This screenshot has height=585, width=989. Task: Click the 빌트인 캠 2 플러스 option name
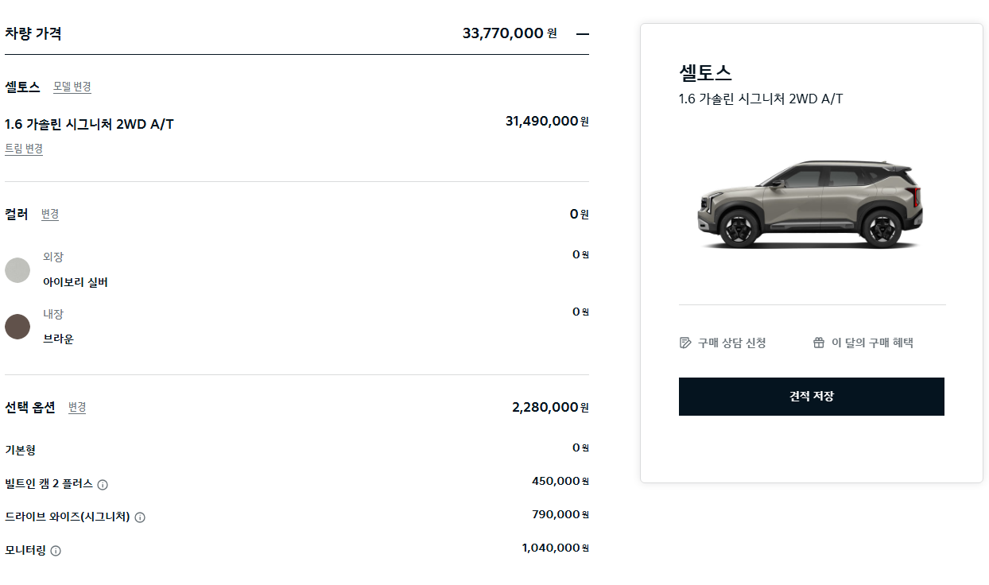click(x=48, y=483)
